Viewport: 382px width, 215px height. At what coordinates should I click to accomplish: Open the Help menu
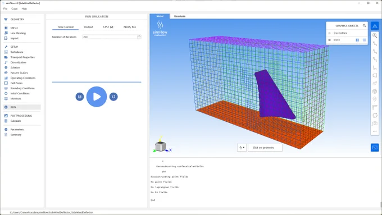click(x=24, y=8)
